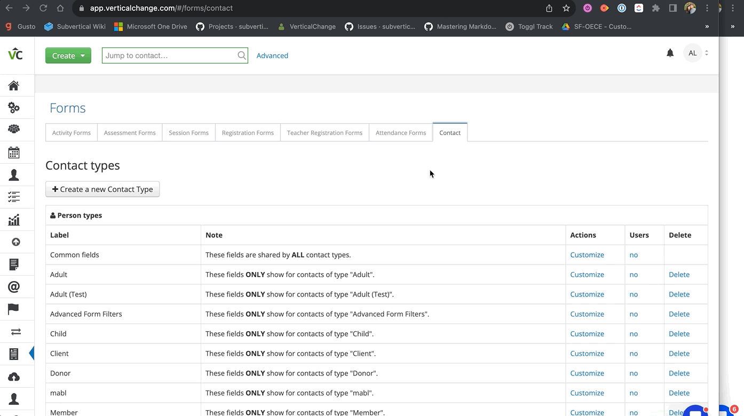Image resolution: width=744 pixels, height=416 pixels.
Task: Switch to Attendance Forms tab
Action: point(401,133)
